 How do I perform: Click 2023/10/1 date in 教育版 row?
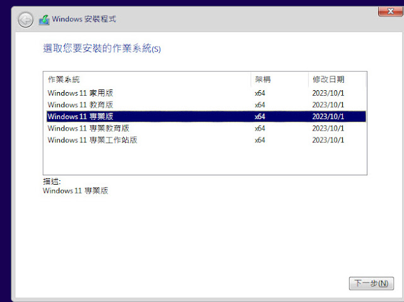coord(328,105)
